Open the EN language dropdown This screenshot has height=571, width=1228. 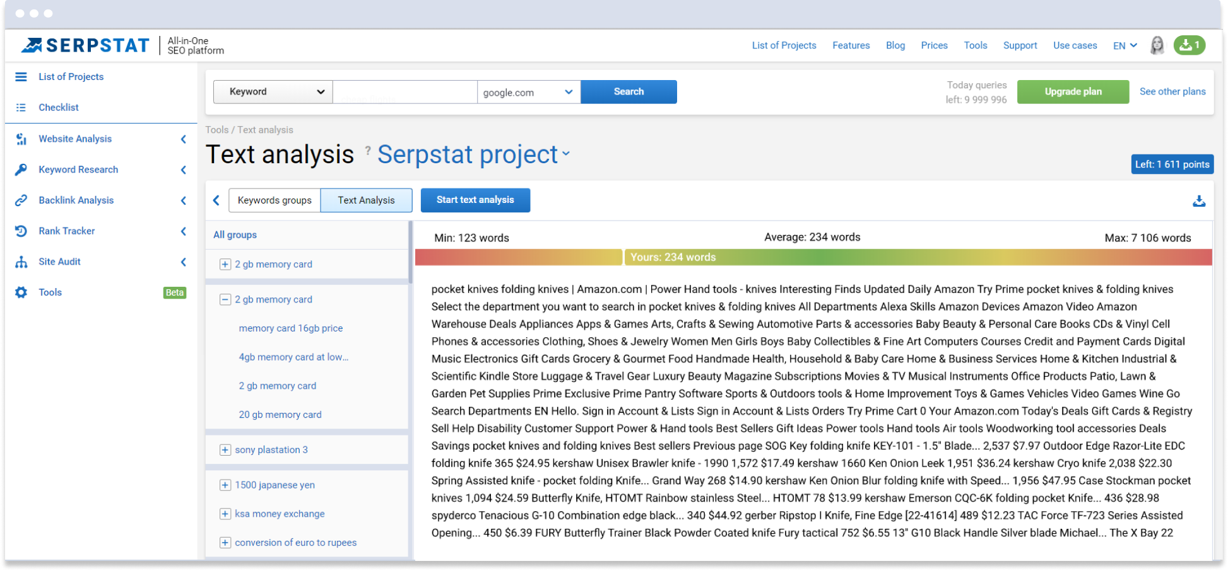click(x=1125, y=46)
